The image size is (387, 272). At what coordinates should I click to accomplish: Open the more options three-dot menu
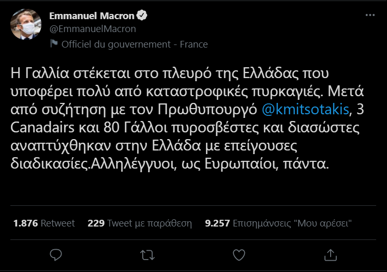(x=369, y=16)
